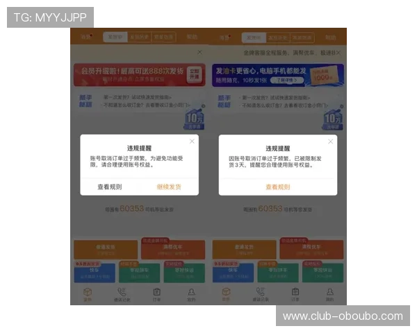Open 收订金小窍门 link under 发油卡 banner
The image size is (417, 333).
(286, 105)
